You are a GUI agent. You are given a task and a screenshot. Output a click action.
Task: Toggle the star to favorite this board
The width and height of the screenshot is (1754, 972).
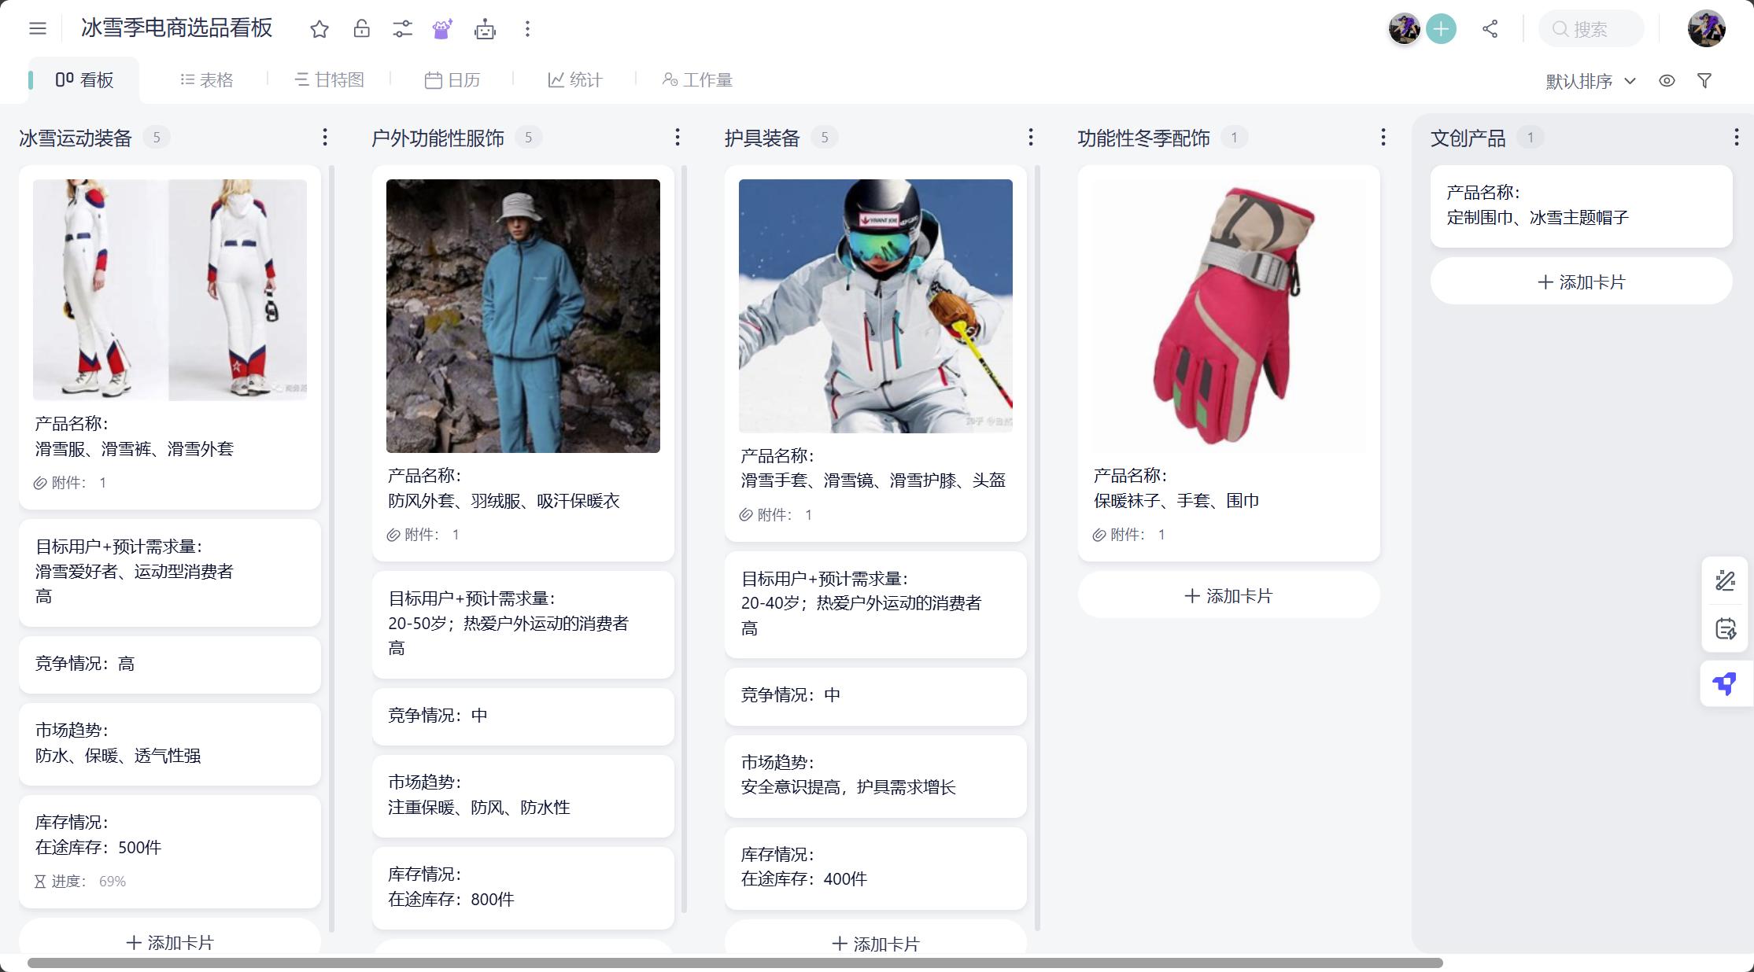coord(319,28)
